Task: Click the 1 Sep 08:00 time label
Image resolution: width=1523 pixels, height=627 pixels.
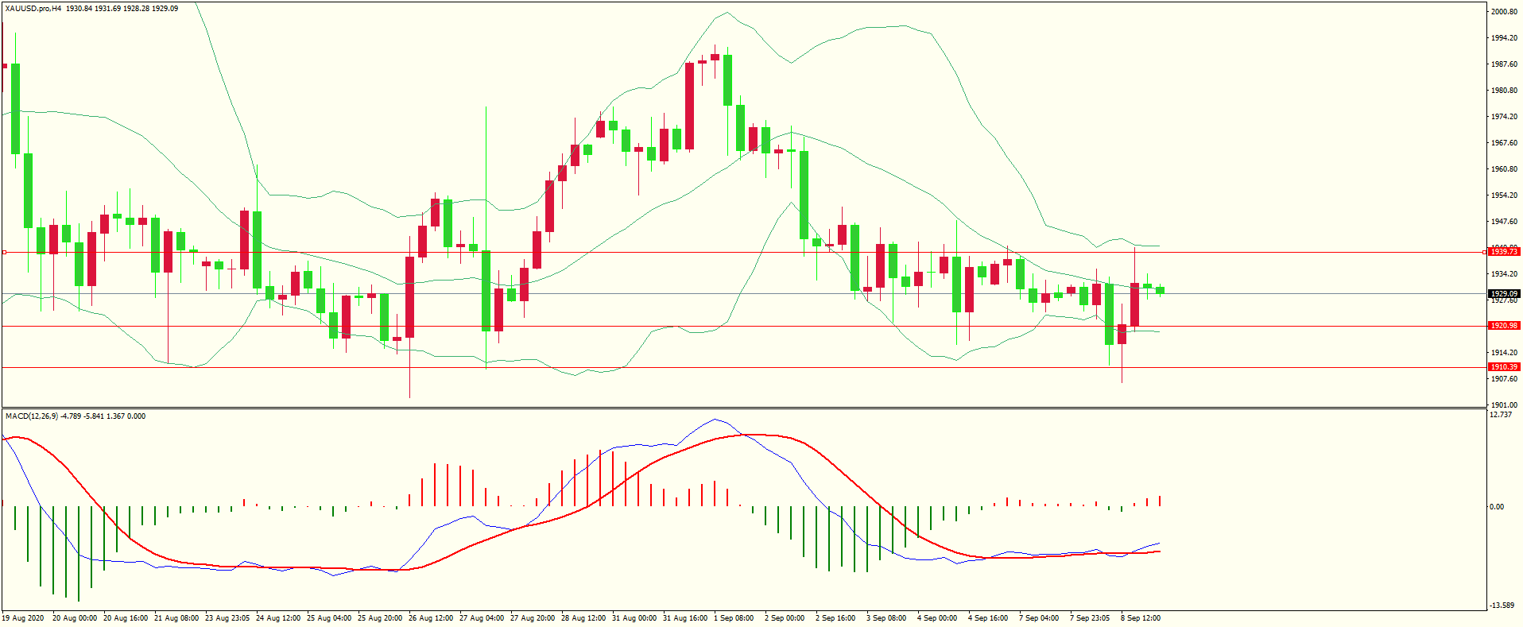Action: [x=734, y=618]
